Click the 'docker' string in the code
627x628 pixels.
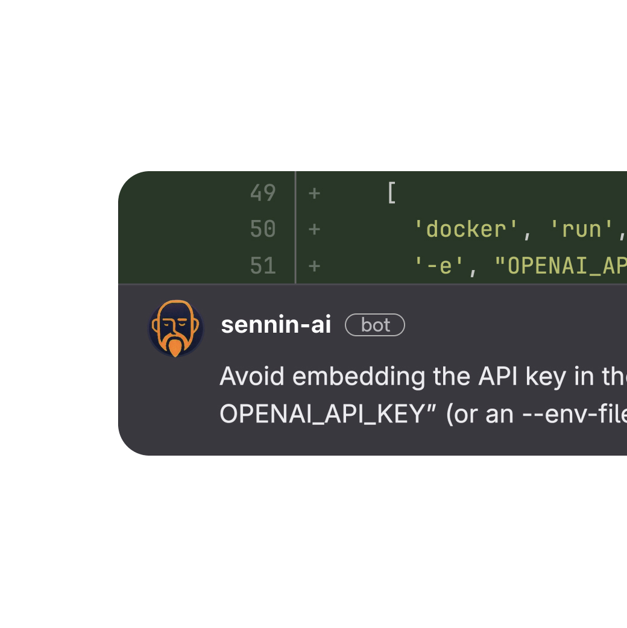[x=467, y=230]
